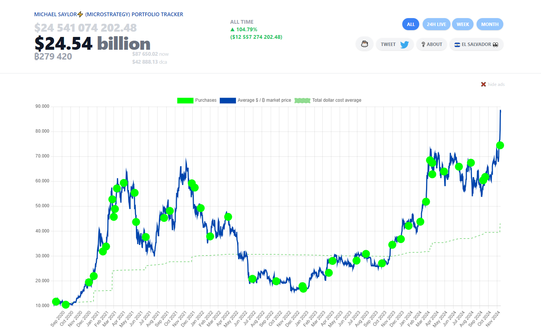
Task: Click the first purchase dot in Sep 2020
Action: [x=56, y=301]
